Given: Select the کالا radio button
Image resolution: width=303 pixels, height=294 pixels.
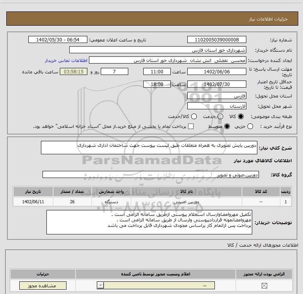Looking at the screenshot, I should click(241, 116).
